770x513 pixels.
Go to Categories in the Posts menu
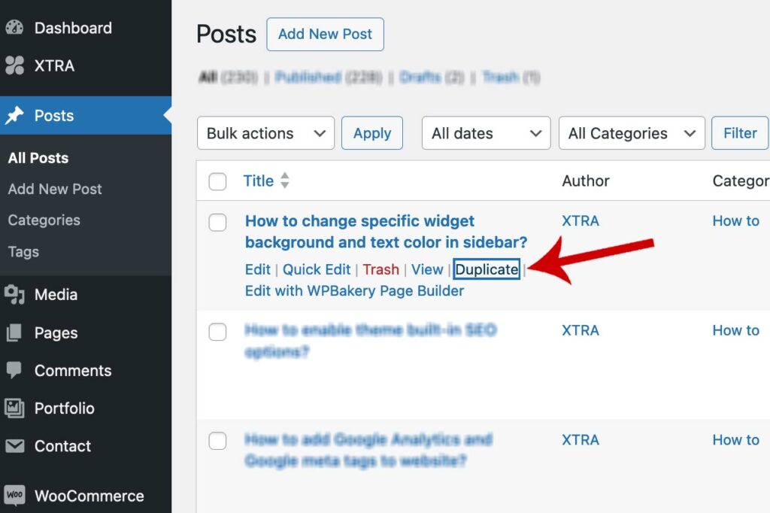(x=44, y=220)
